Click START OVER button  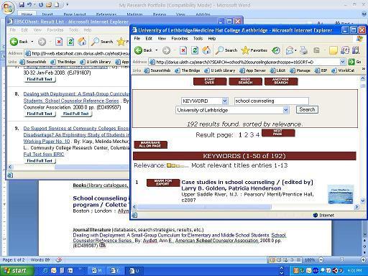(210, 81)
